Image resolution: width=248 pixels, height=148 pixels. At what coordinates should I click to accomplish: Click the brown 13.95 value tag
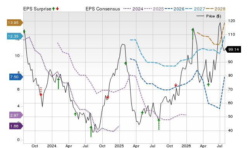(x=15, y=22)
